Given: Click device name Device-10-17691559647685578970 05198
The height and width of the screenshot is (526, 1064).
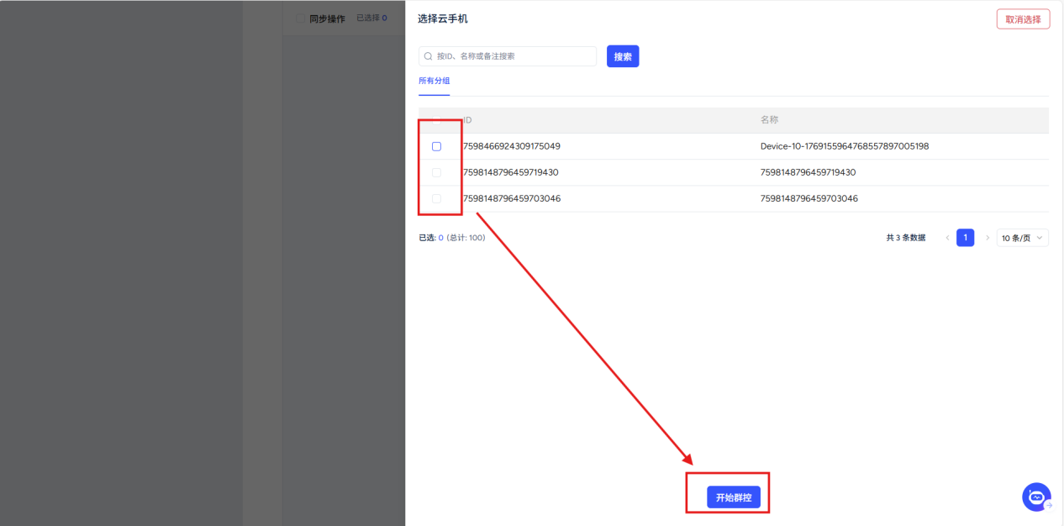Looking at the screenshot, I should point(844,146).
